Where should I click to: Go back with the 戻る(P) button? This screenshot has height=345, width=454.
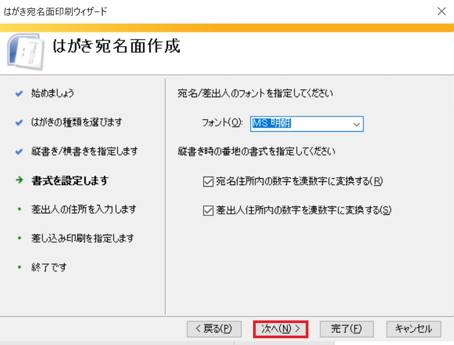pyautogui.click(x=213, y=329)
